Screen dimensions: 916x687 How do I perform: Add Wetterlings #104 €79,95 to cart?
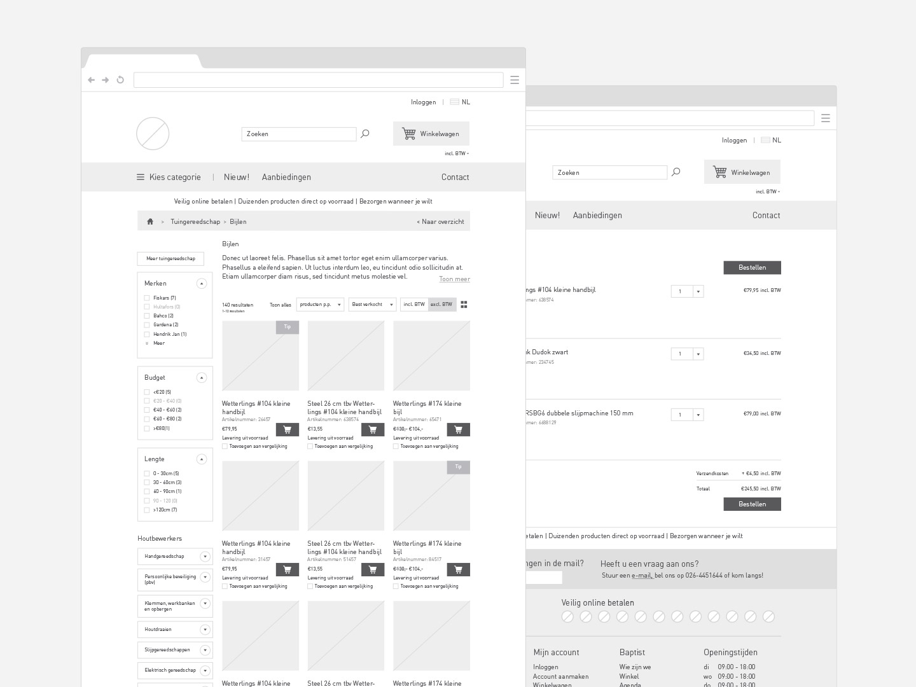[287, 430]
